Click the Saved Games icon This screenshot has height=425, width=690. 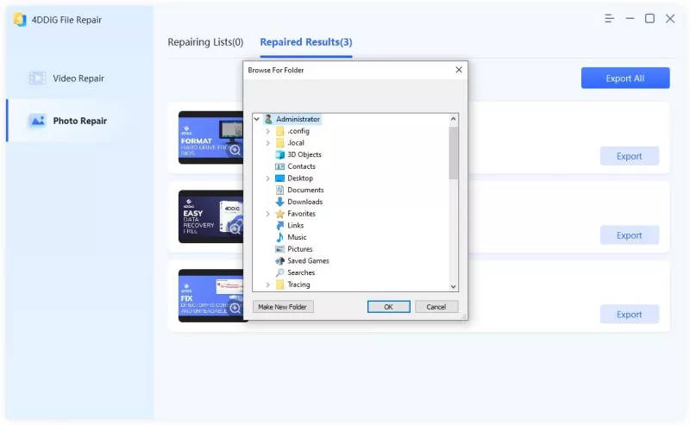point(279,261)
